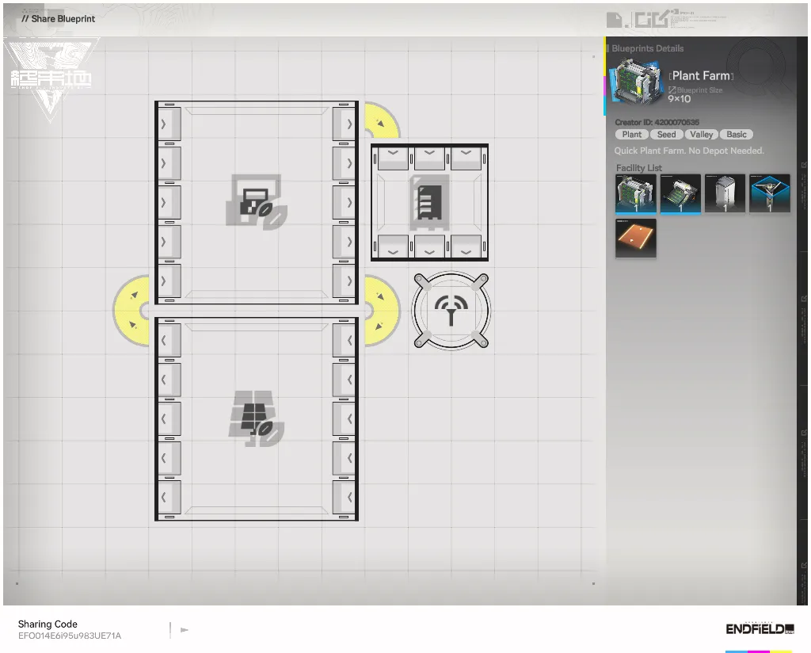Click yellow conveyor curve above the storage box
This screenshot has width=811, height=653.
(383, 120)
